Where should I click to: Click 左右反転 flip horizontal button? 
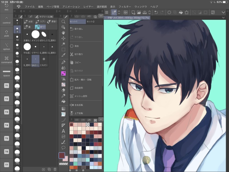86,105
